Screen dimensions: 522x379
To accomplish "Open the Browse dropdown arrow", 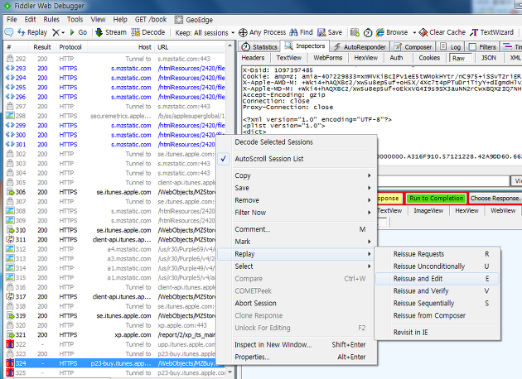I will tap(414, 32).
